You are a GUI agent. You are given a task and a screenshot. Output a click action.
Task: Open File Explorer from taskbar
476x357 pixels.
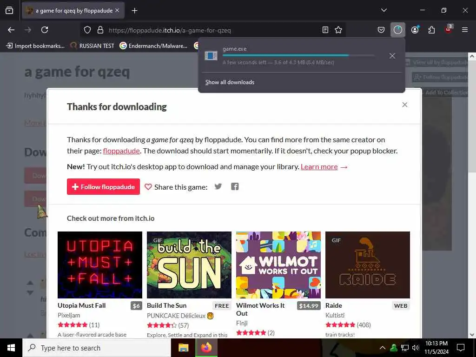[x=183, y=348]
